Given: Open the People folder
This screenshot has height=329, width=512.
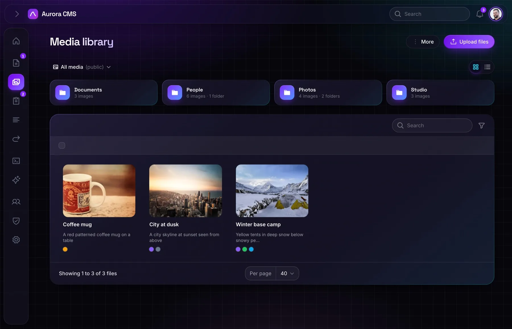Looking at the screenshot, I should click(216, 93).
